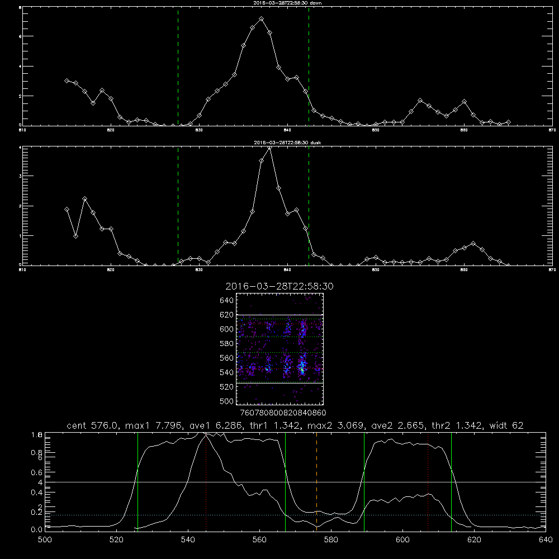Click the 640 label on bottom plot x-axis
This screenshot has width=559, height=559.
click(546, 540)
